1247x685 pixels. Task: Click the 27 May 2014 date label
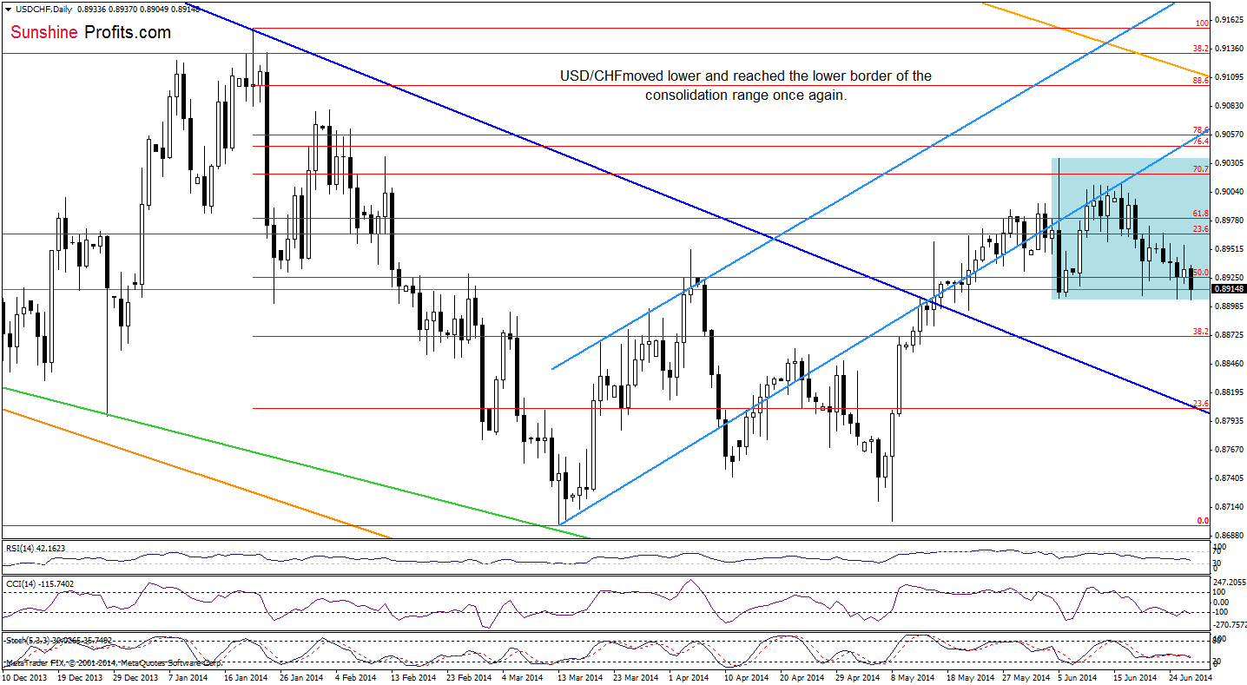coord(1024,676)
